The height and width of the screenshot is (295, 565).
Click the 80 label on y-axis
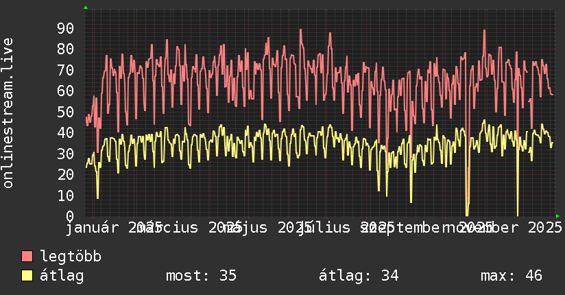(66, 49)
